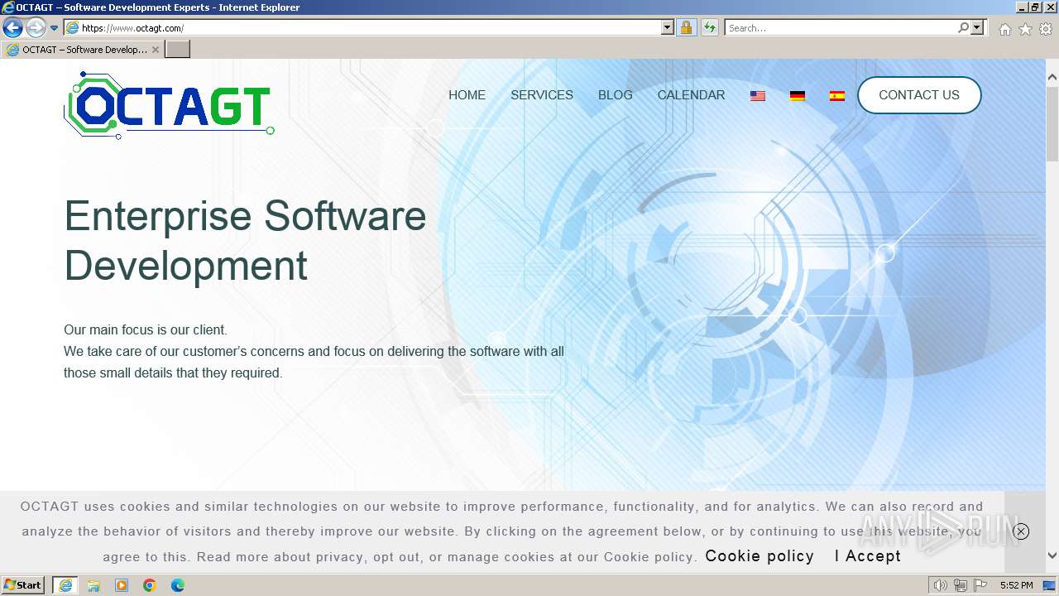Open the Cookie policy link
The width and height of the screenshot is (1059, 596).
tap(760, 556)
